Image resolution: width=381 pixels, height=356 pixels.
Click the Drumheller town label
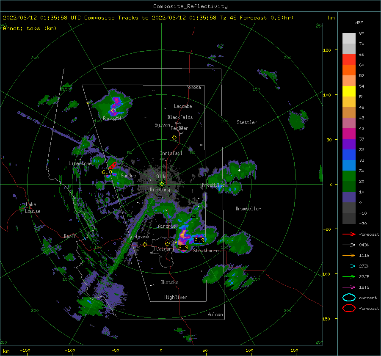click(248, 209)
